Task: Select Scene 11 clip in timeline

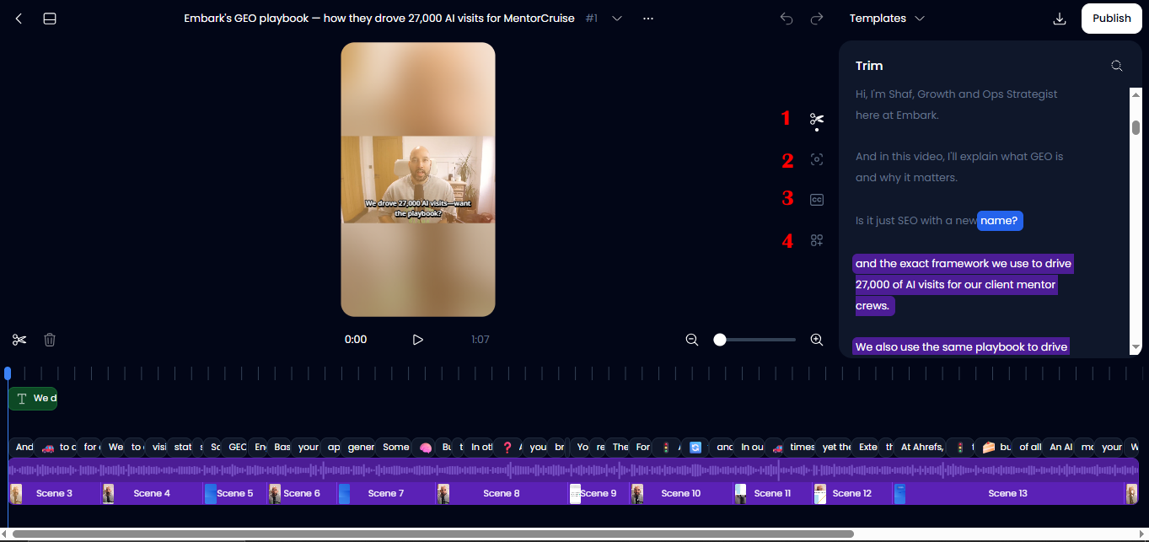Action: point(772,493)
